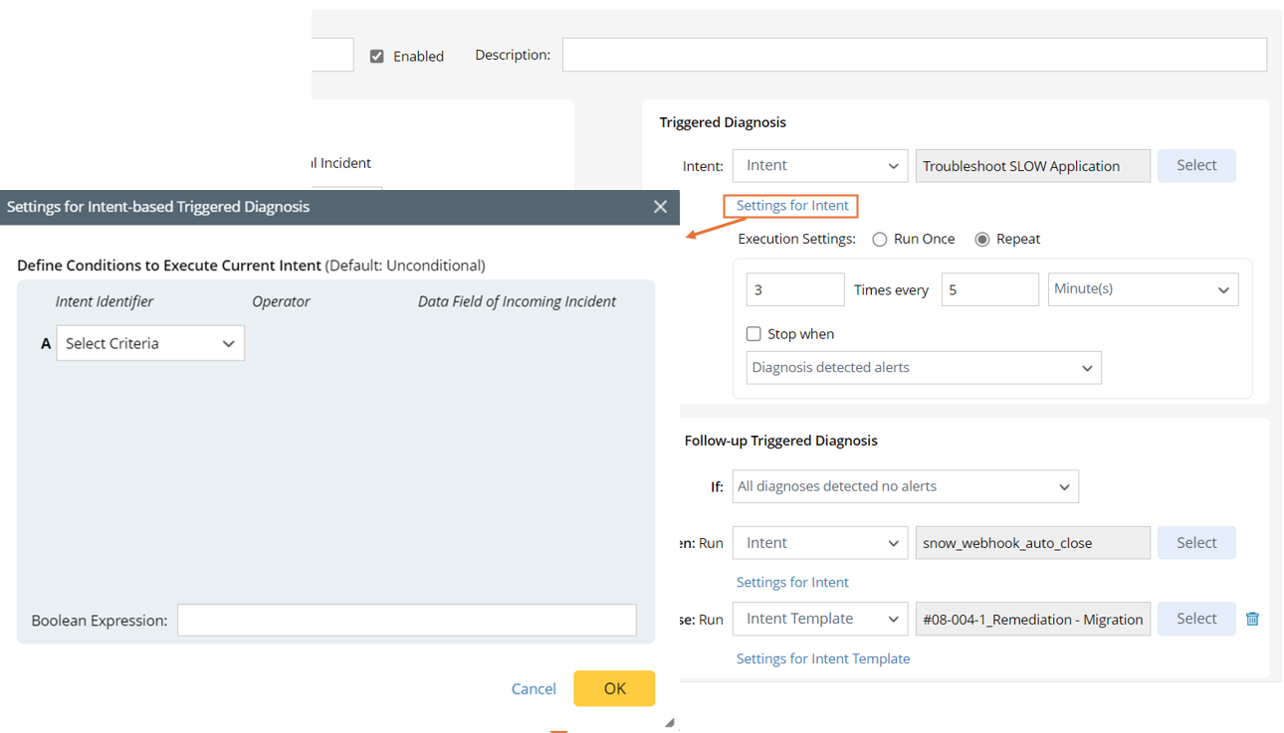Click the highlighted Settings for Intent link
Image resolution: width=1284 pixels, height=733 pixels.
coord(792,206)
